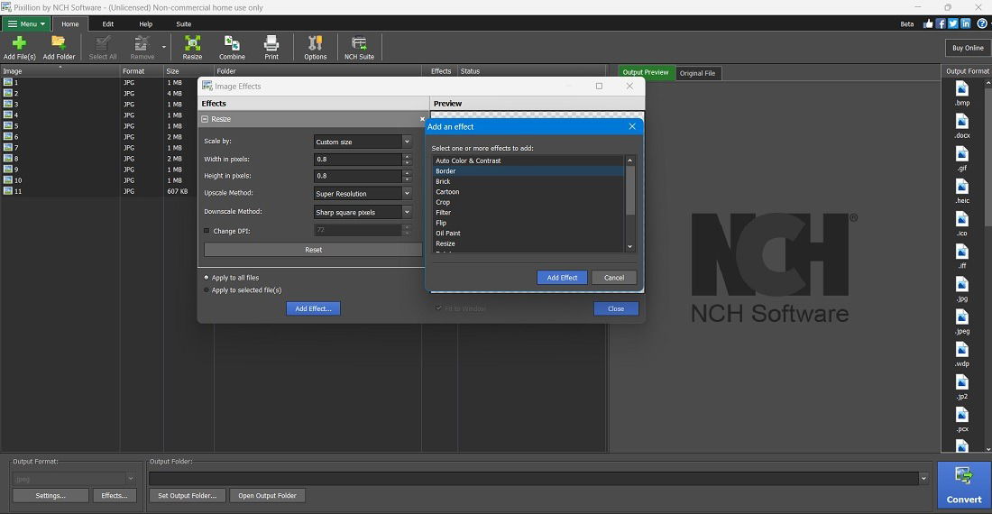This screenshot has height=514, width=992.
Task: Click the Add Effect button in dialog
Action: (x=562, y=278)
